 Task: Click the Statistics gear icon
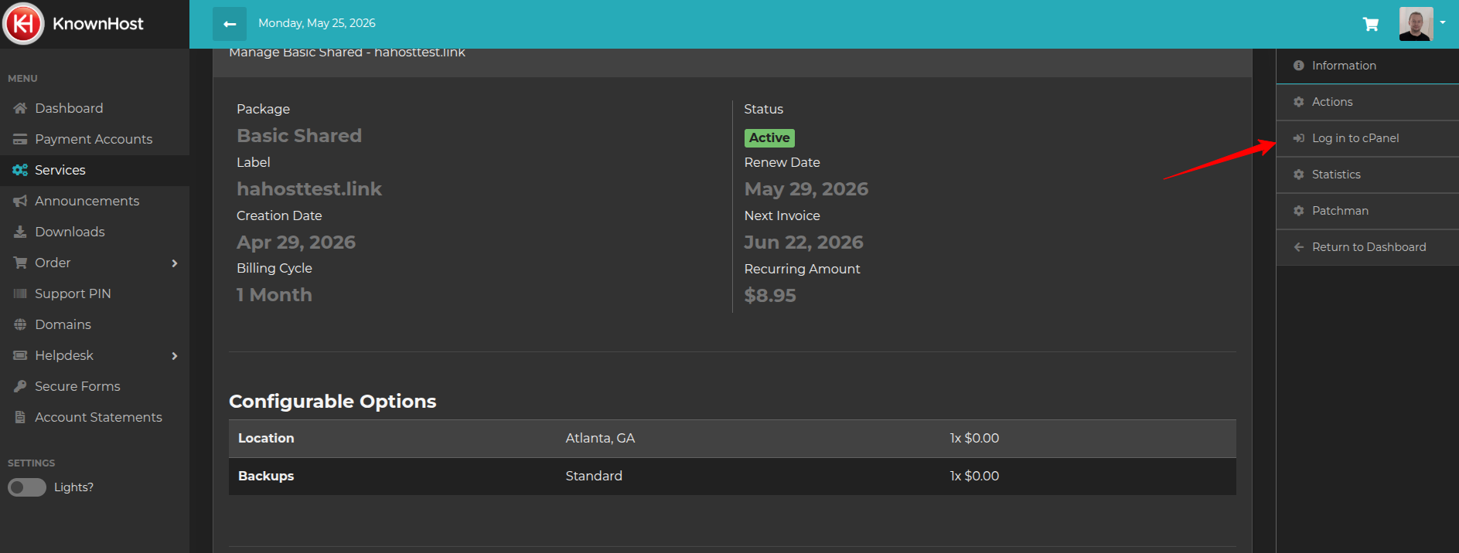click(x=1299, y=175)
